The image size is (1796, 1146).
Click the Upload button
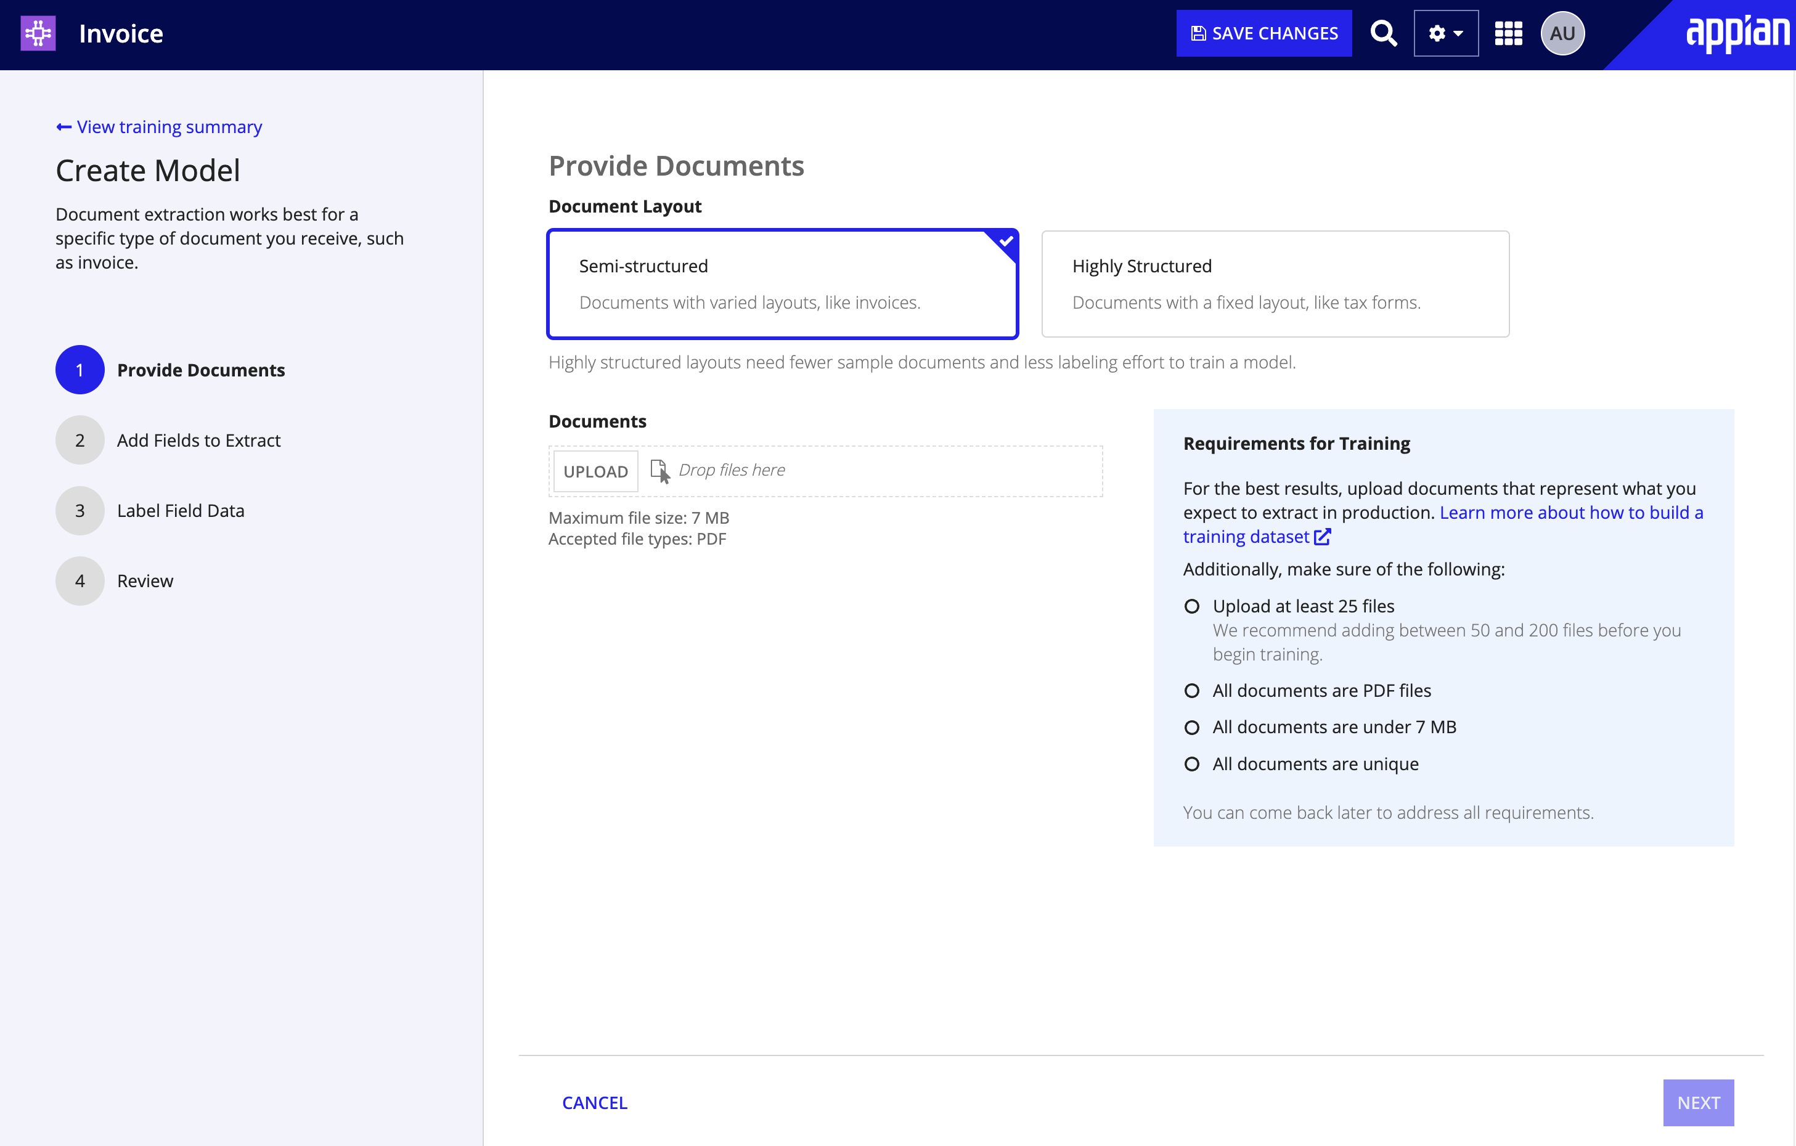(x=595, y=471)
